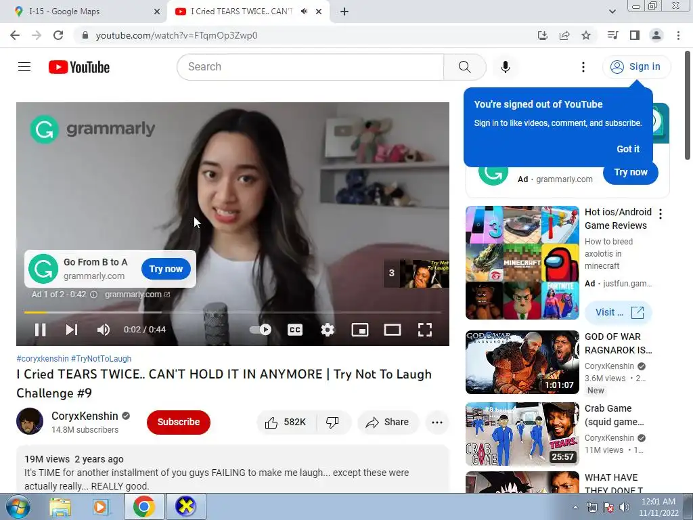Viewport: 693px width, 520px height.
Task: Open grammarly.com link below ad overlay
Action: click(137, 295)
